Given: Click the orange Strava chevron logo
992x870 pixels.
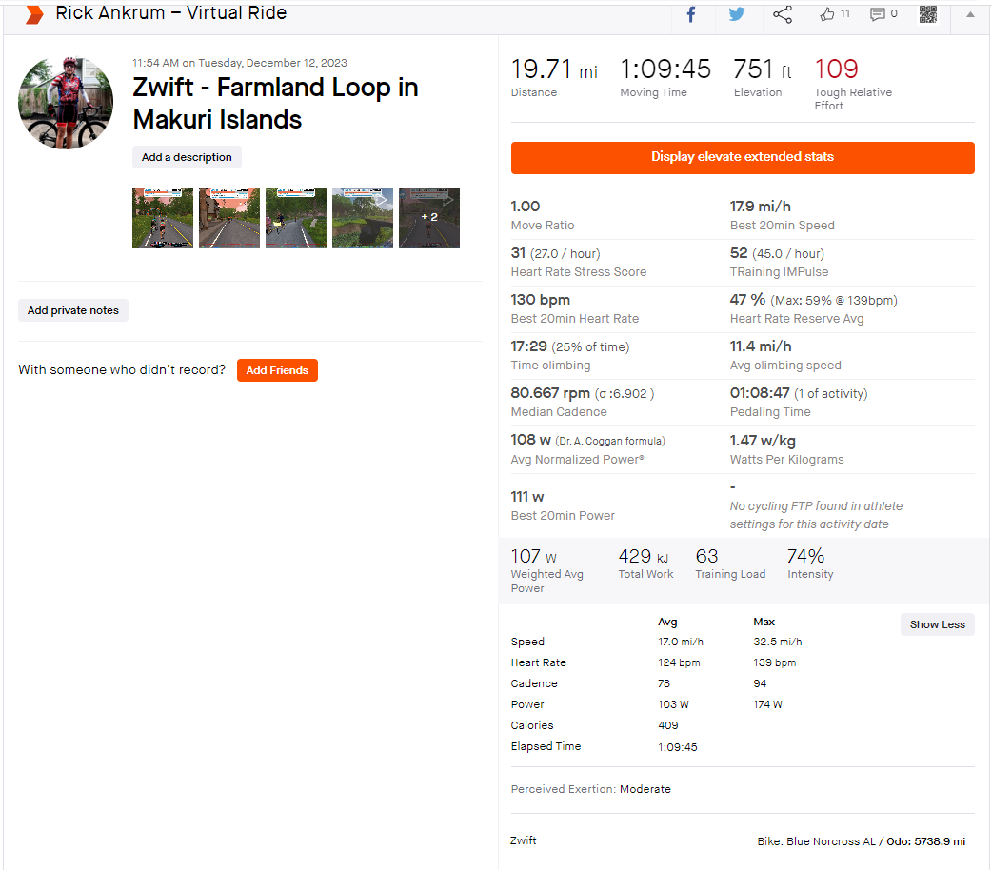Looking at the screenshot, I should [x=34, y=14].
